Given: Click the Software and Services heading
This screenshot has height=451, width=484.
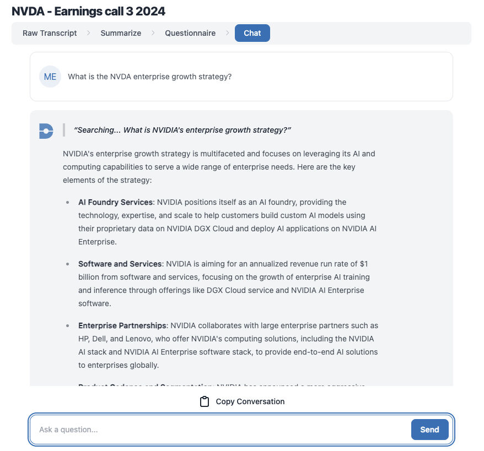Looking at the screenshot, I should (120, 264).
